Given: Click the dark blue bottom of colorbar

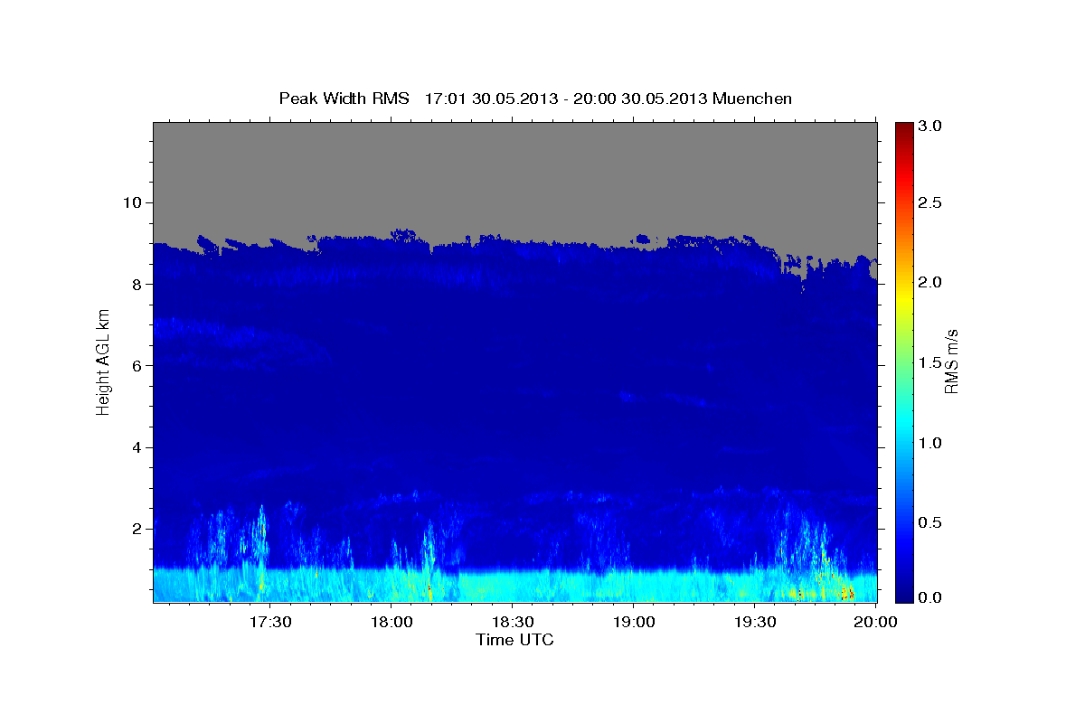Looking at the screenshot, I should click(903, 596).
